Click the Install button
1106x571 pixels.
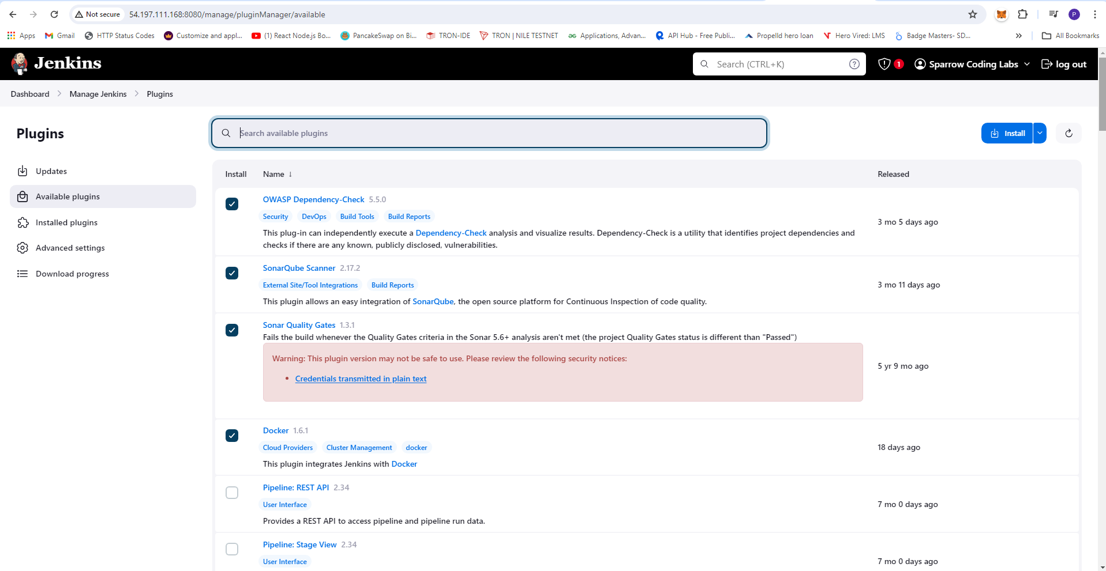click(x=1007, y=133)
